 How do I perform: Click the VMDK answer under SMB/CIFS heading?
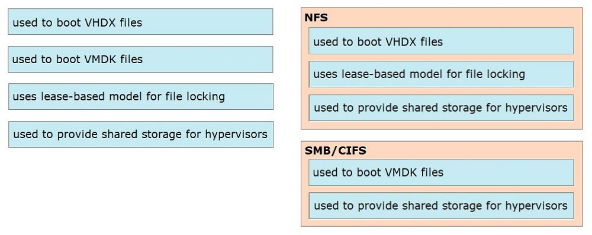pos(441,172)
